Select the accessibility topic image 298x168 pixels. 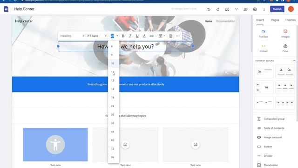55,145
